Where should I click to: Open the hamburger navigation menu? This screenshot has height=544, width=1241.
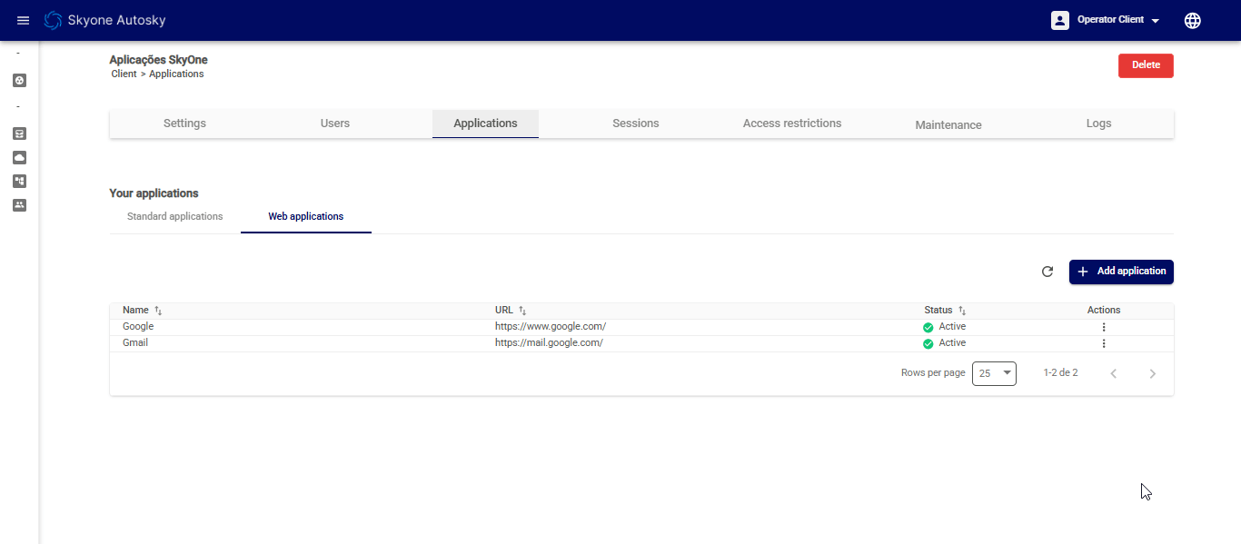coord(24,20)
